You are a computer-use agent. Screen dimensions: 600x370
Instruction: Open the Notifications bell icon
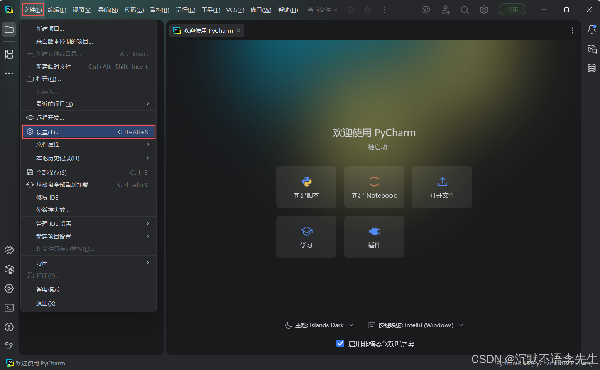click(x=592, y=29)
